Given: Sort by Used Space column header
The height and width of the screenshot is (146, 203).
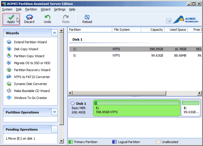Looking at the screenshot, I should tap(176, 30).
